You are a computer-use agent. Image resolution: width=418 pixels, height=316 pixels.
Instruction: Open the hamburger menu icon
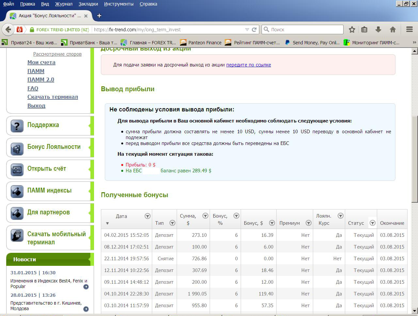(x=410, y=30)
